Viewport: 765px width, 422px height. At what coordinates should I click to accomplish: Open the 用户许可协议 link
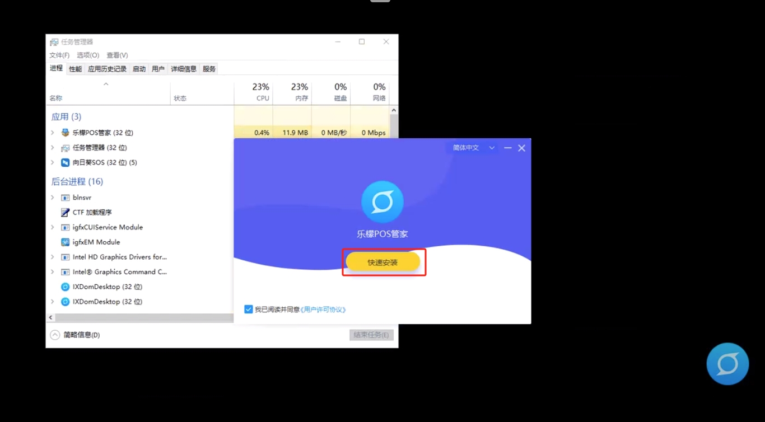(x=323, y=310)
